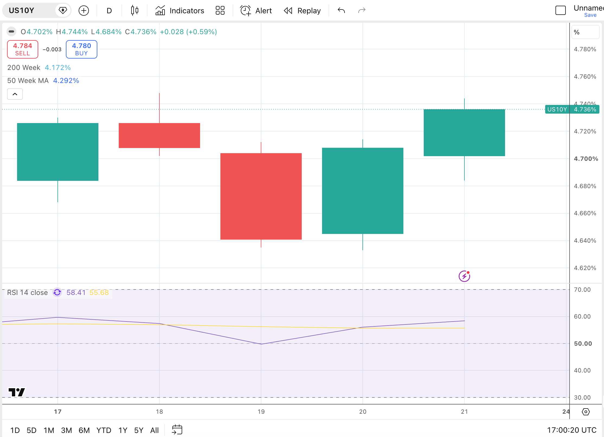
Task: Click the 4.784 SELL button
Action: [23, 49]
